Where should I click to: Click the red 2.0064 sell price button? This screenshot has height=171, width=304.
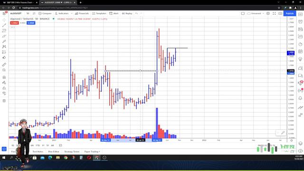(x=15, y=23)
